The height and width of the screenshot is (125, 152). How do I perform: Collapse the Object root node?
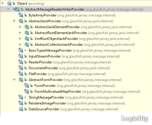[x=3, y=4]
